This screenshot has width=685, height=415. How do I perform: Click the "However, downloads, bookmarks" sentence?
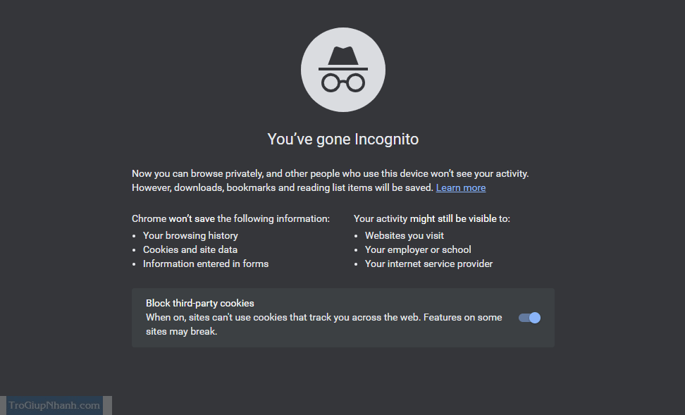tap(283, 187)
